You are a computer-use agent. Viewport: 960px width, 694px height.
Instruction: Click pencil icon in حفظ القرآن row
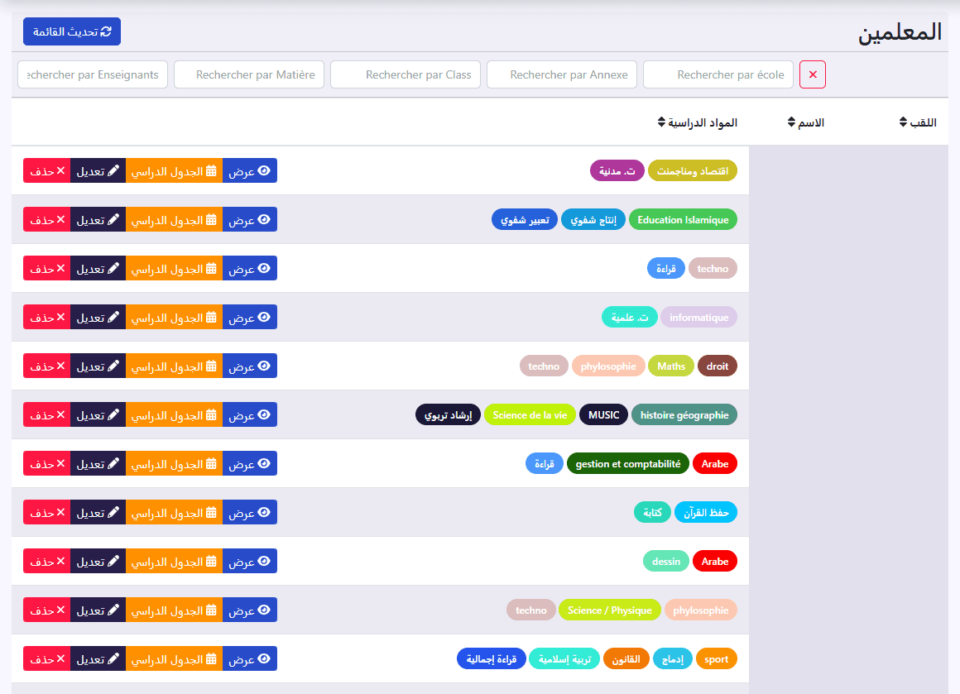113,512
